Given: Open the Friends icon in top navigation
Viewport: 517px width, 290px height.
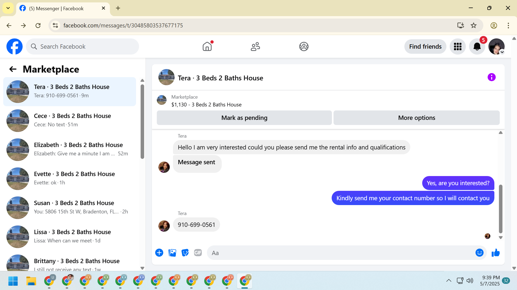Looking at the screenshot, I should click(x=255, y=46).
